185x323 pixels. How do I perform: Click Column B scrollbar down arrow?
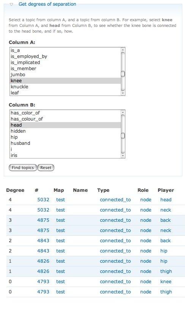pyautogui.click(x=123, y=156)
